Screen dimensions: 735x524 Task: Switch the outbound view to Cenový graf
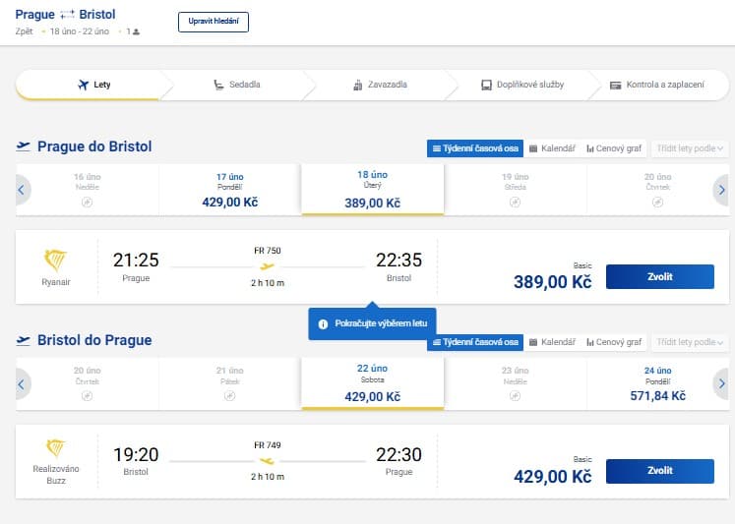tap(614, 148)
